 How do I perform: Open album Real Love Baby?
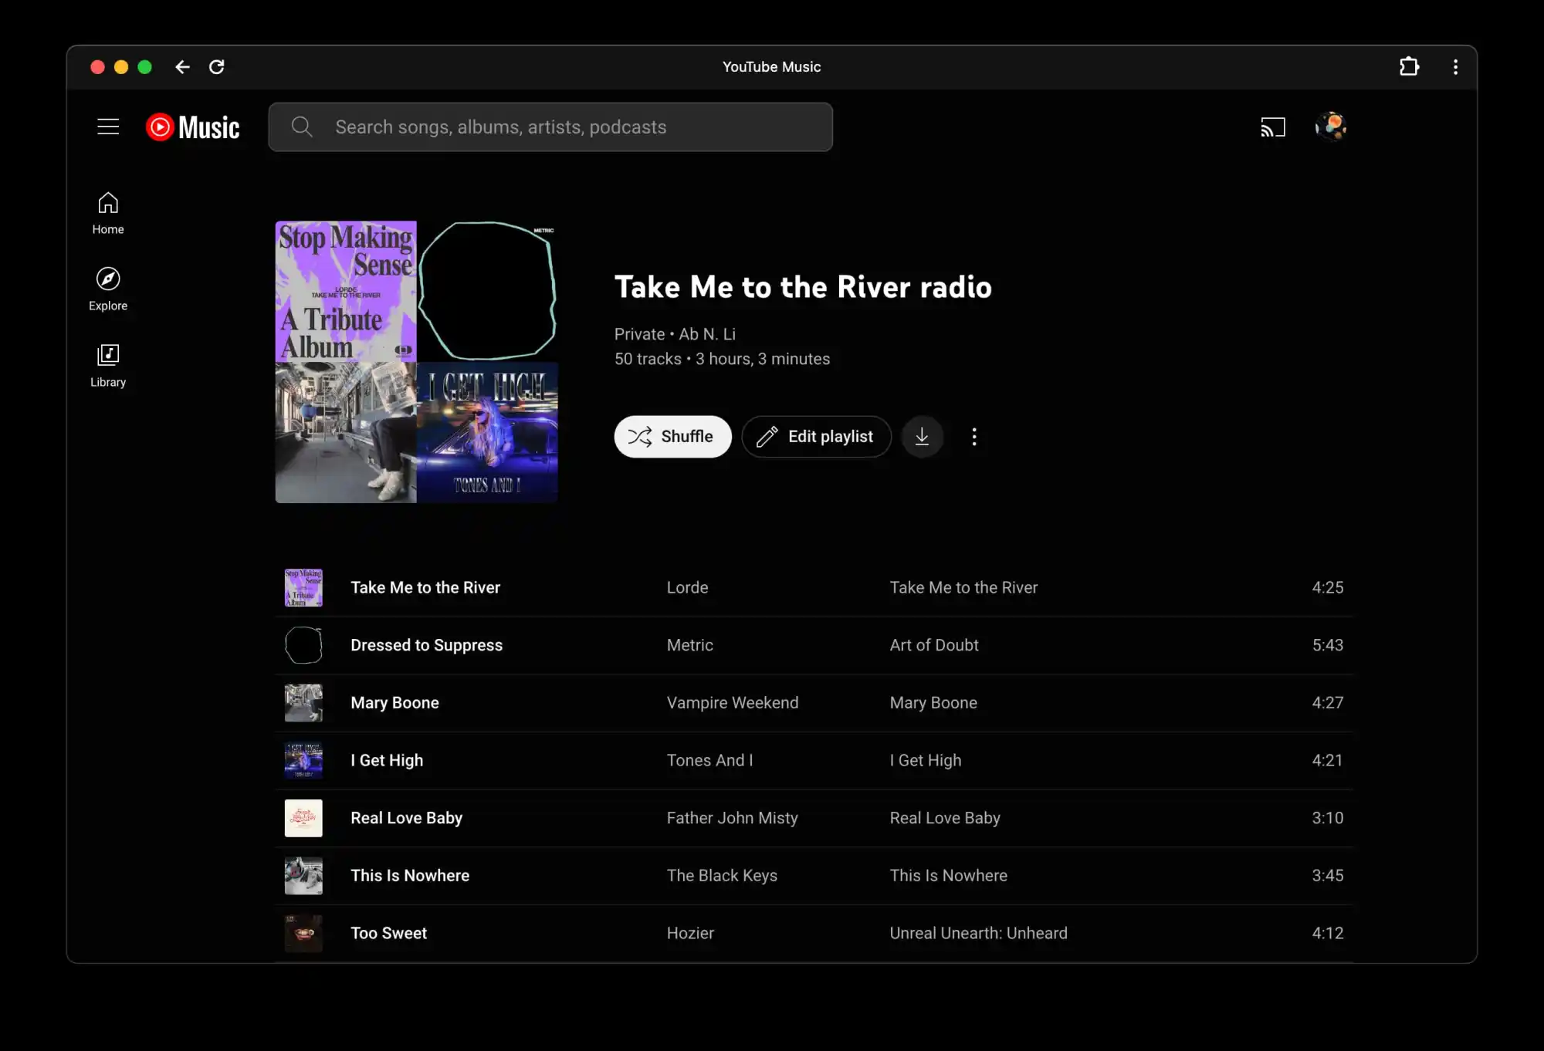(945, 818)
